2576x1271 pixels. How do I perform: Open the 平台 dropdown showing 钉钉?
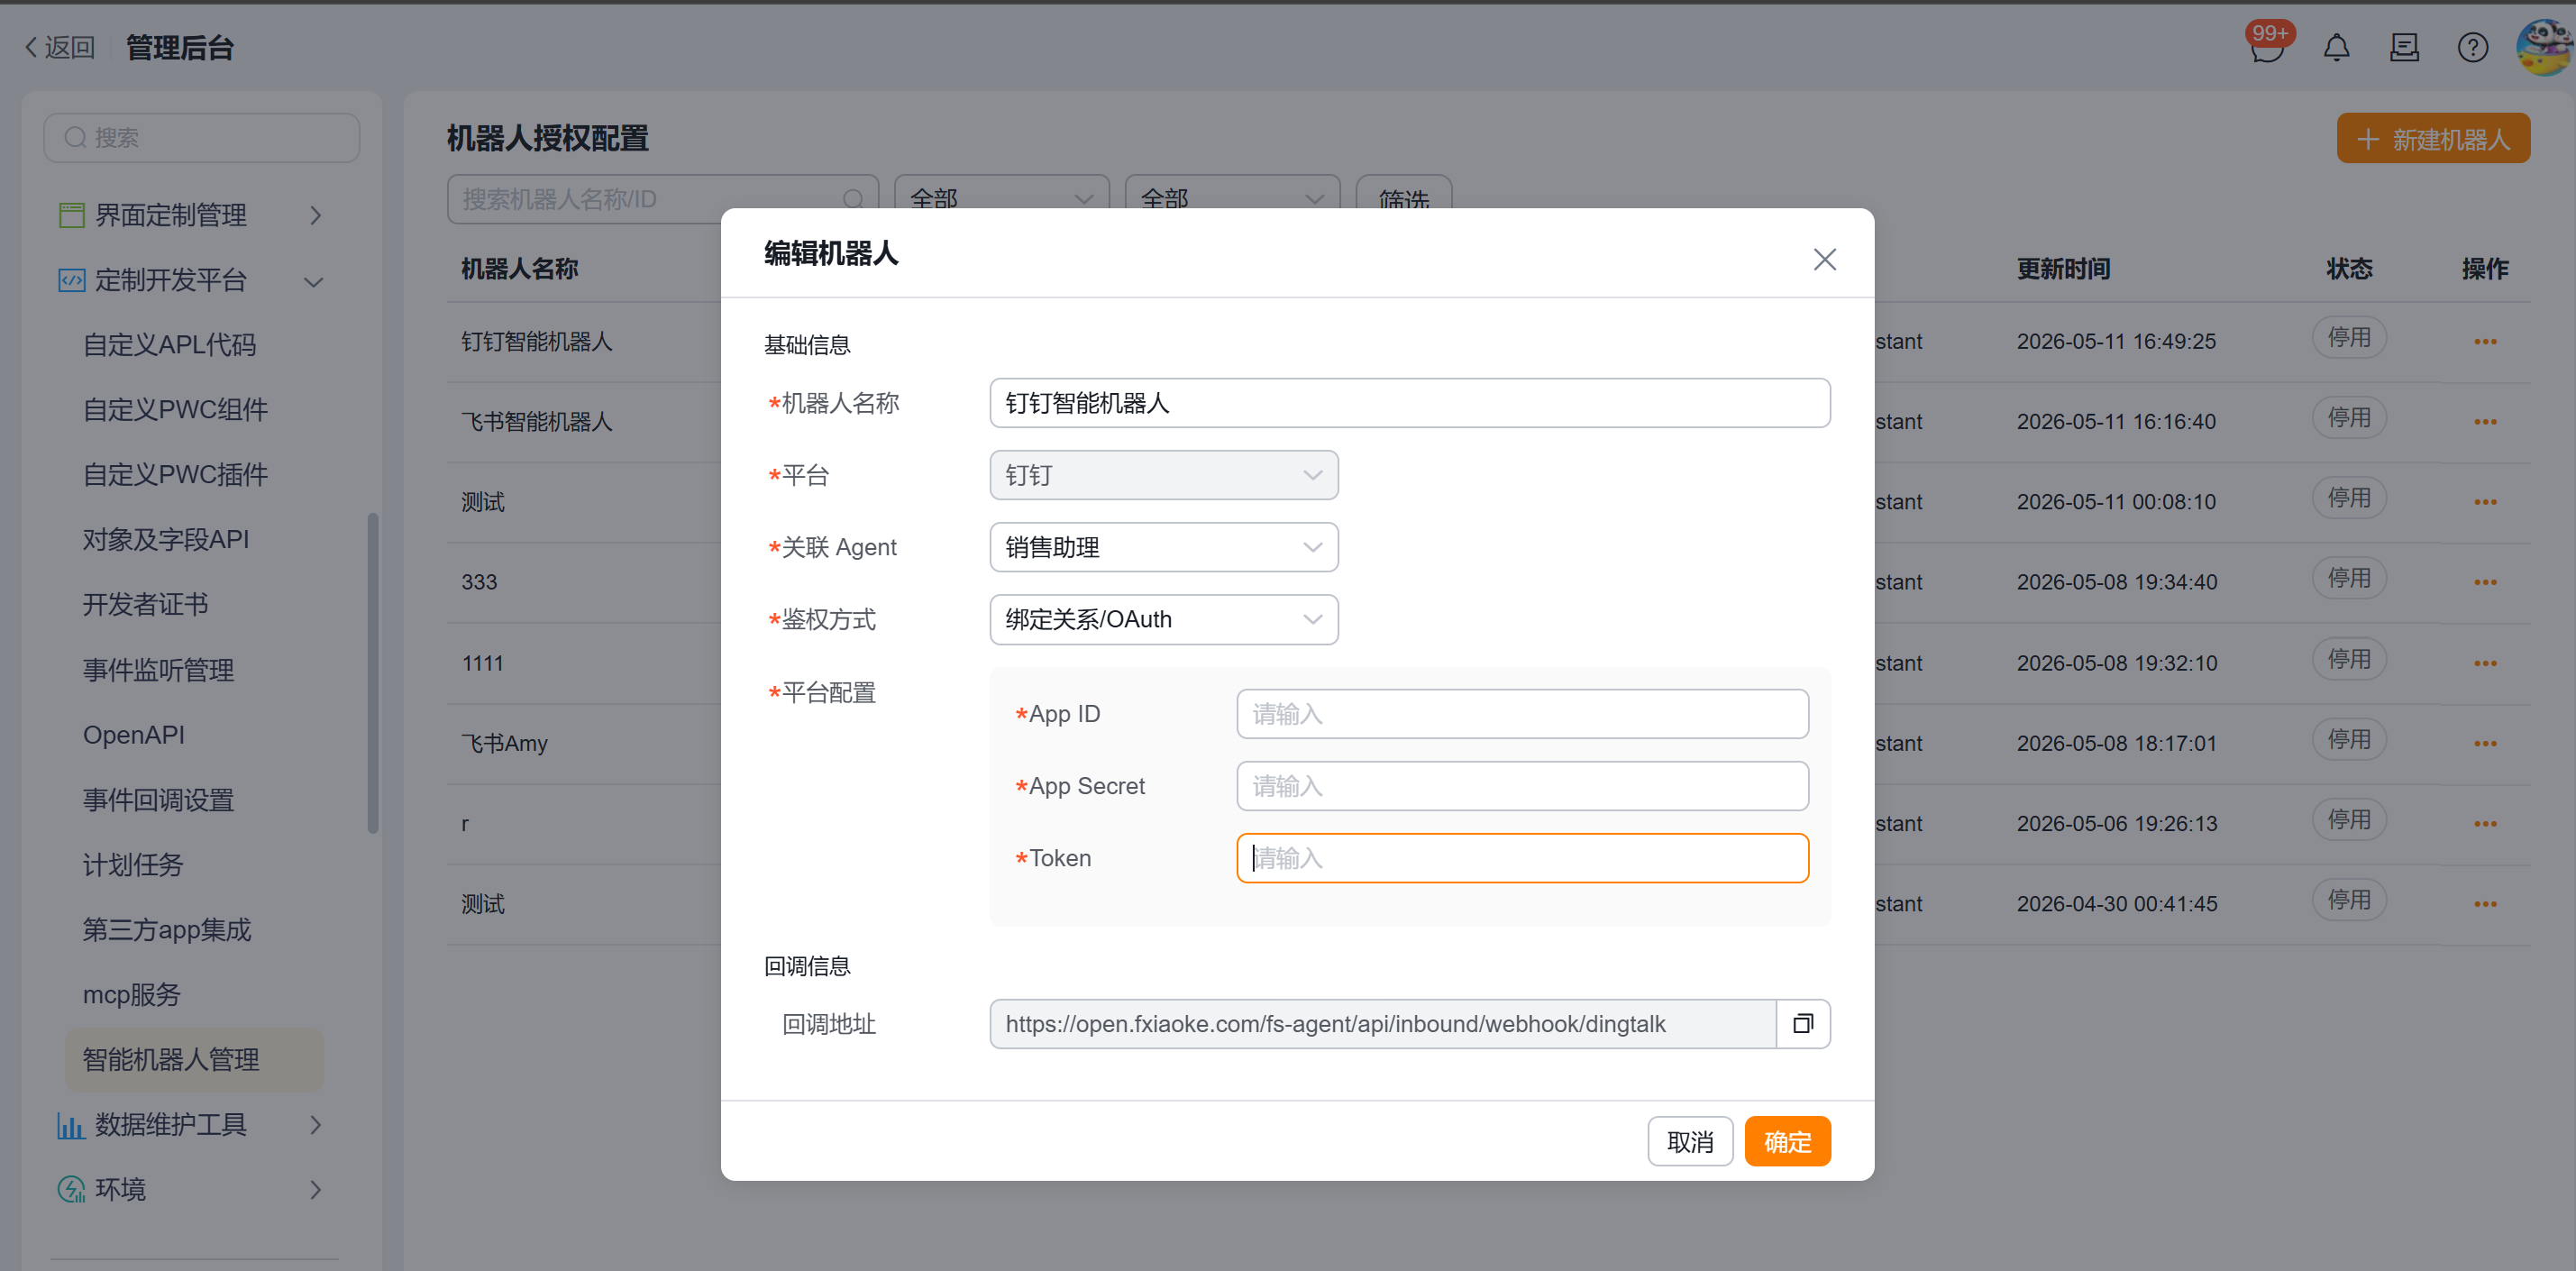(1163, 475)
